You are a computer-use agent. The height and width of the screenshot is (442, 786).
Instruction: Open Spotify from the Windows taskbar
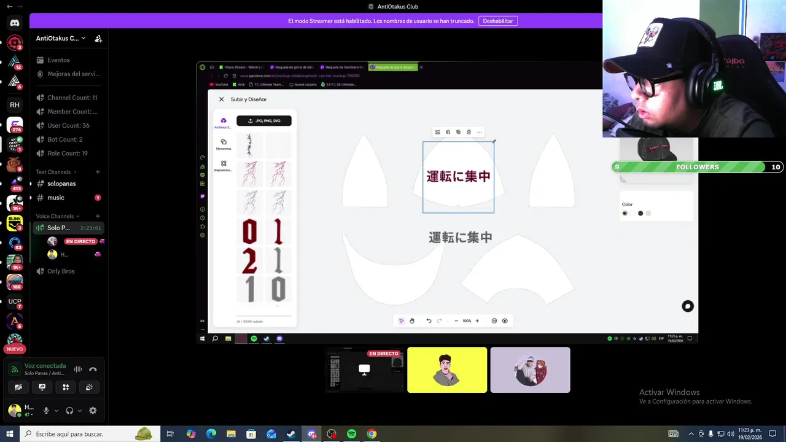(x=351, y=434)
